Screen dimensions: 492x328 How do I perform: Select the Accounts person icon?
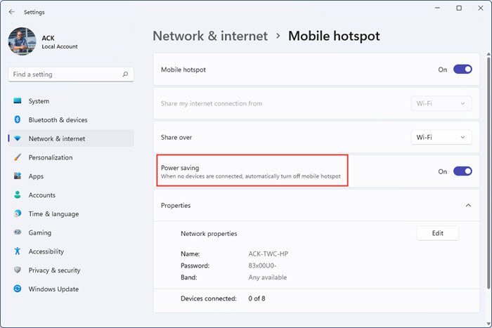click(18, 195)
